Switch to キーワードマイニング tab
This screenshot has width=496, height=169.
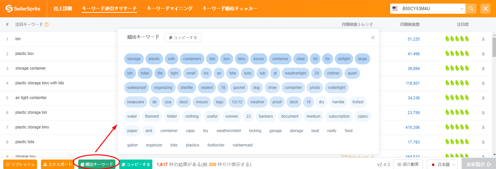[x=169, y=8]
